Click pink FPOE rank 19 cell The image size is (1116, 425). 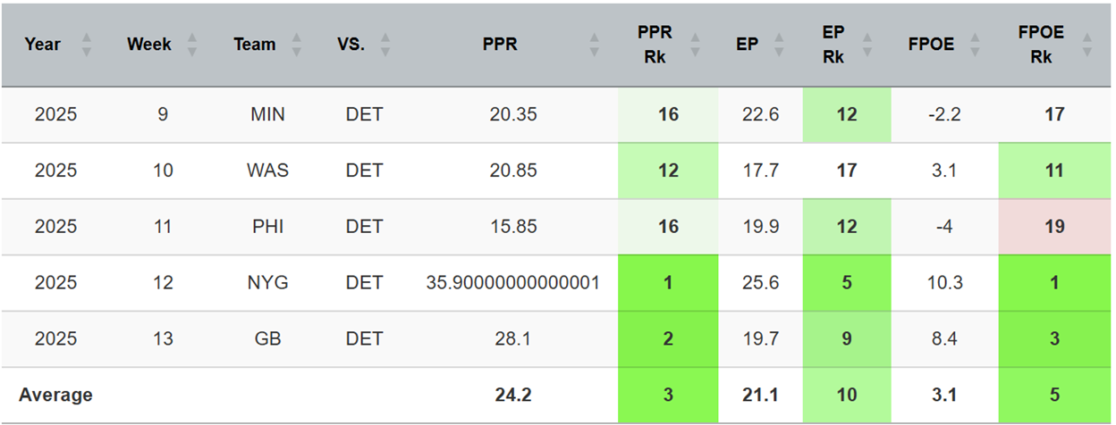click(x=1054, y=227)
